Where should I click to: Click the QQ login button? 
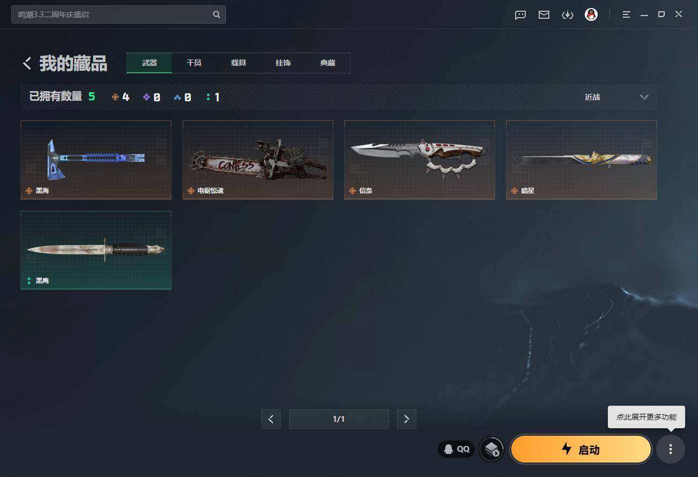coord(457,449)
